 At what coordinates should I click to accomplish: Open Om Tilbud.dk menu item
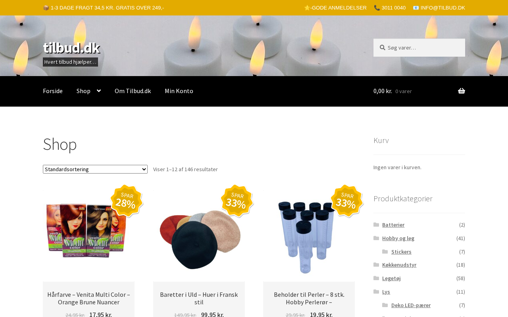tap(133, 91)
